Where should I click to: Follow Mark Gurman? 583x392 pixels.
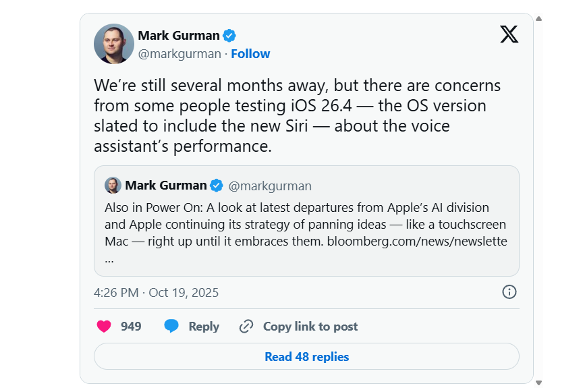tap(250, 54)
